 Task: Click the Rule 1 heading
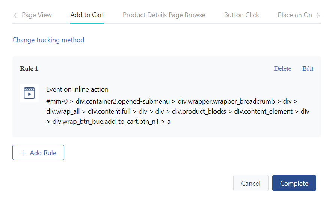29,69
